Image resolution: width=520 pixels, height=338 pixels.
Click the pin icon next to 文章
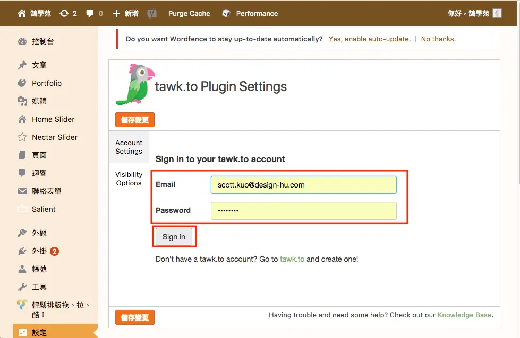(x=22, y=65)
